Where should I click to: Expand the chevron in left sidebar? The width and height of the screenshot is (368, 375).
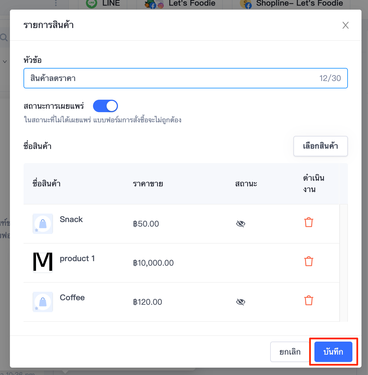tap(5, 61)
